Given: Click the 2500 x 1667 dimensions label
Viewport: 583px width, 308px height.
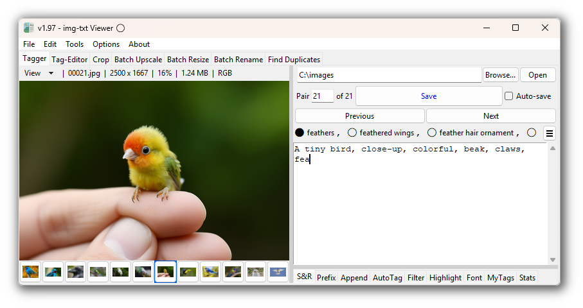Looking at the screenshot, I should tap(129, 73).
